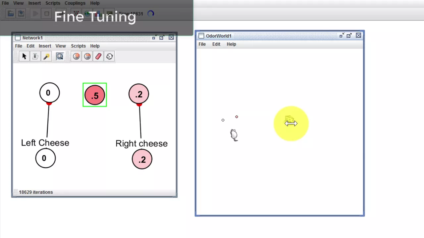
Task: Open the Scripts menu in Network1
Action: click(x=78, y=46)
